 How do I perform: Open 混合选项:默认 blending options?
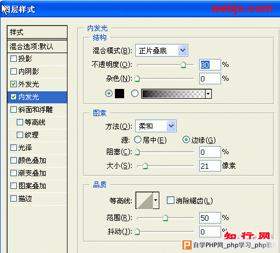(x=37, y=46)
